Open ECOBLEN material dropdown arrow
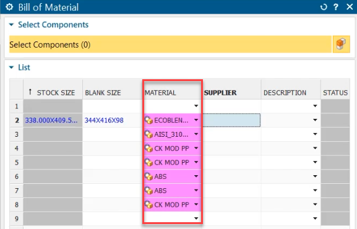 pyautogui.click(x=196, y=120)
